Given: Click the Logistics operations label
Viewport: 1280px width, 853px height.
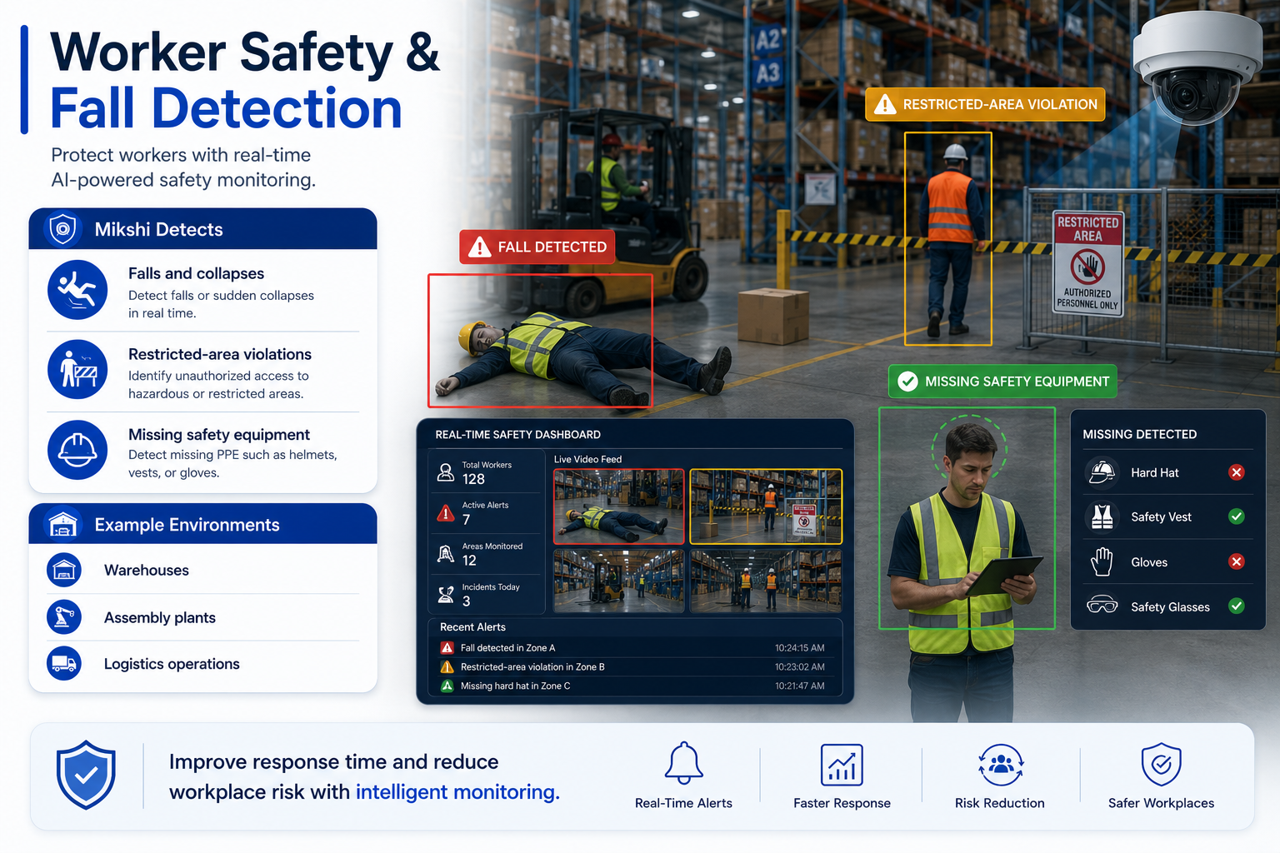Looking at the screenshot, I should point(172,664).
